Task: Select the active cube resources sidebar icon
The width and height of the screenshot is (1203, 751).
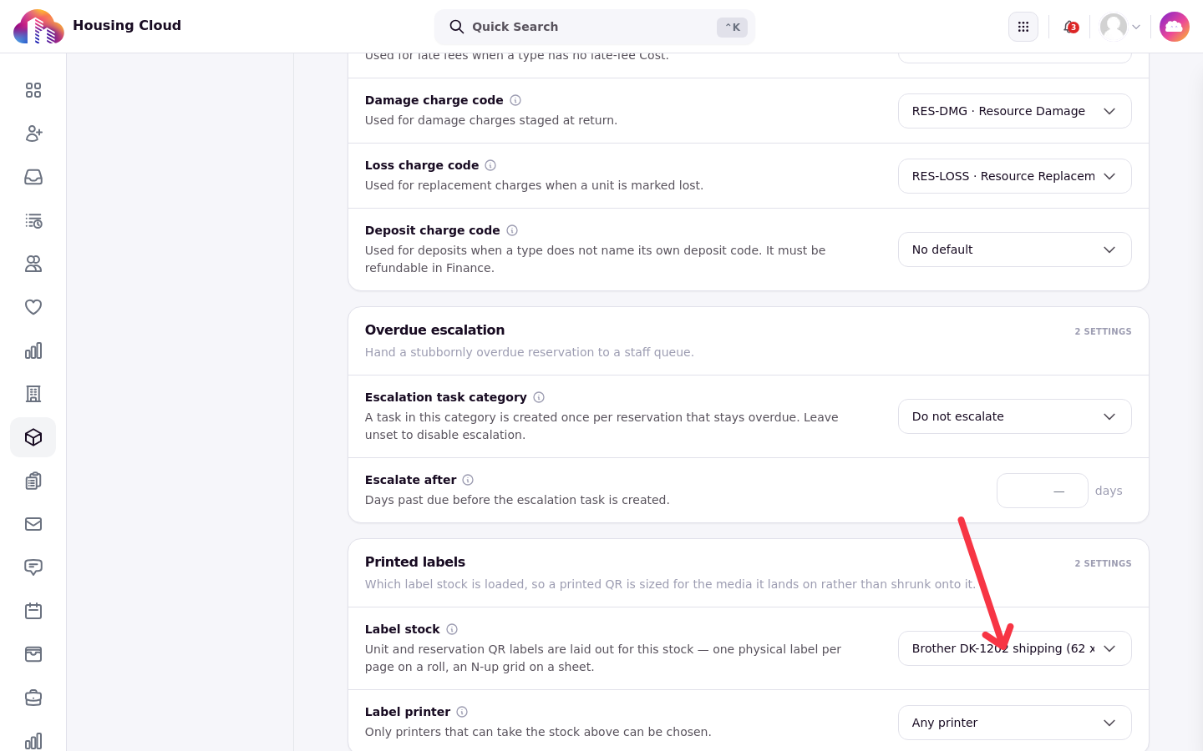Action: coord(33,437)
